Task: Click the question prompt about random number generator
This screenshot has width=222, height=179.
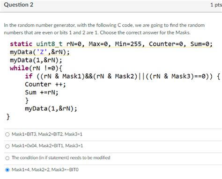Action: click(x=104, y=29)
